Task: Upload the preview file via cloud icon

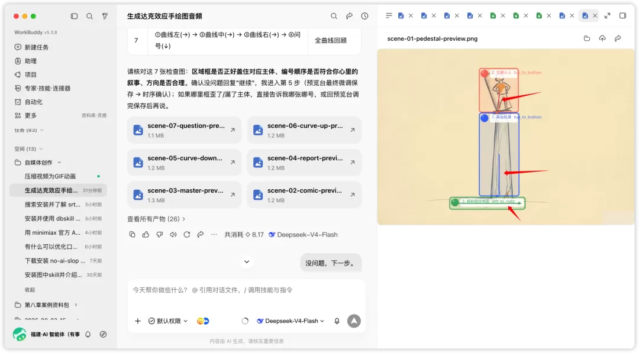Action: click(602, 38)
